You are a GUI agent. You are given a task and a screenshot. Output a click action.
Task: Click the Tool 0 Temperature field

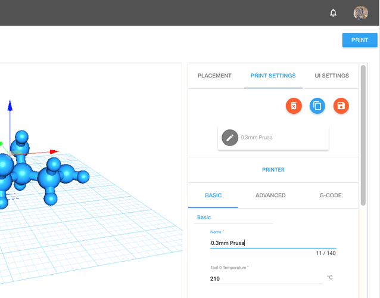coord(266,278)
